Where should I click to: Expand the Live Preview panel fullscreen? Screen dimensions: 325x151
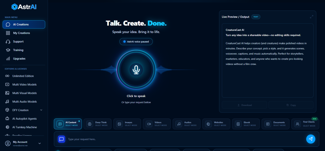312,17
